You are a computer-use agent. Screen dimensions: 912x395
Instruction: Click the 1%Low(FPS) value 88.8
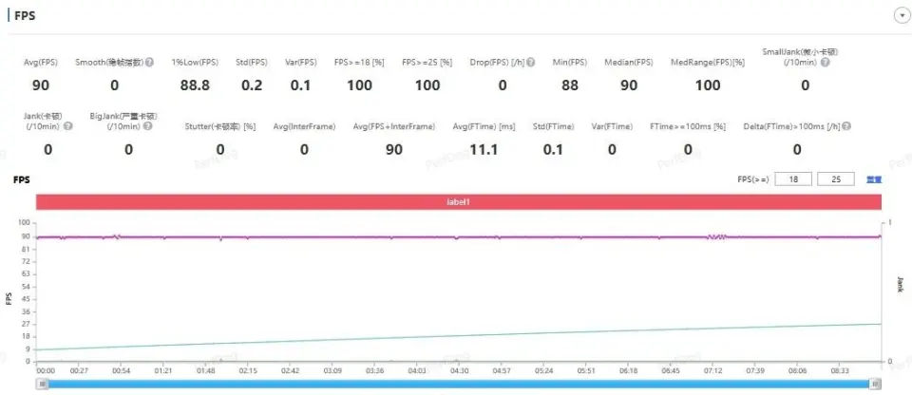[195, 85]
